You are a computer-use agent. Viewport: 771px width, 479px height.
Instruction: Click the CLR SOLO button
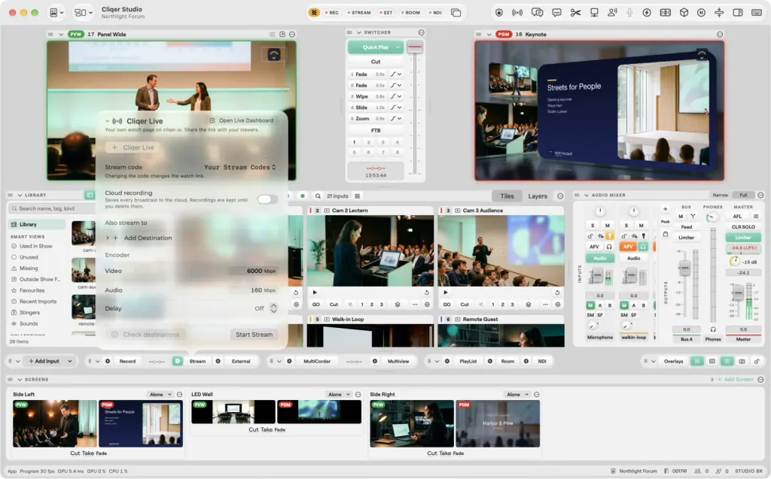coord(743,227)
